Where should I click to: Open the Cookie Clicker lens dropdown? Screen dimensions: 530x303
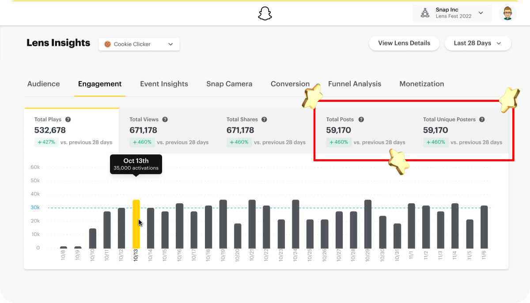tap(139, 44)
